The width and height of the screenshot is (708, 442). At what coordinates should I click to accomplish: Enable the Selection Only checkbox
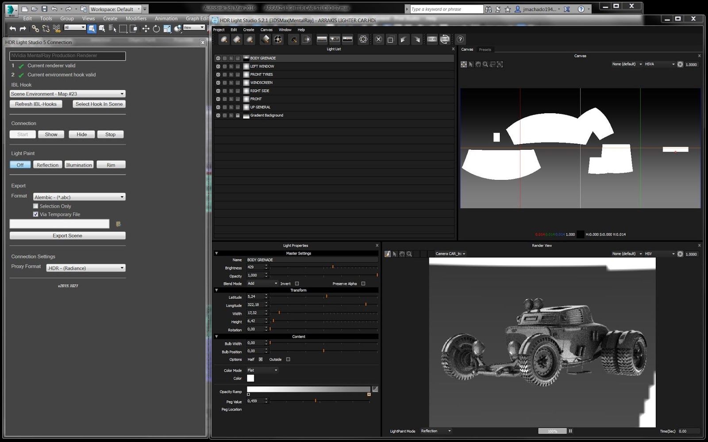click(x=36, y=206)
